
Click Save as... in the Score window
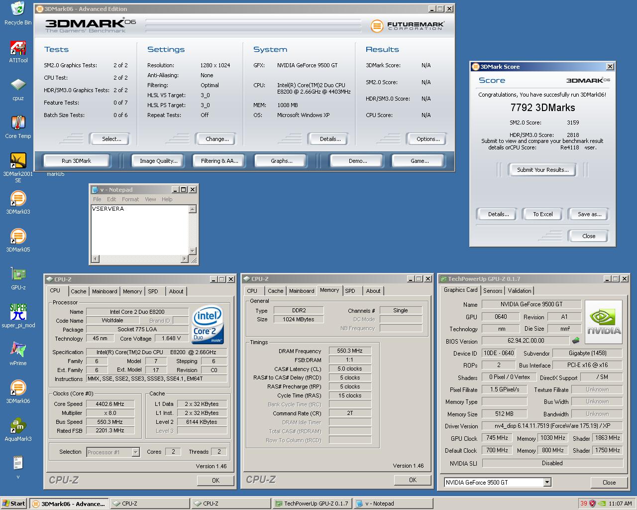[589, 214]
